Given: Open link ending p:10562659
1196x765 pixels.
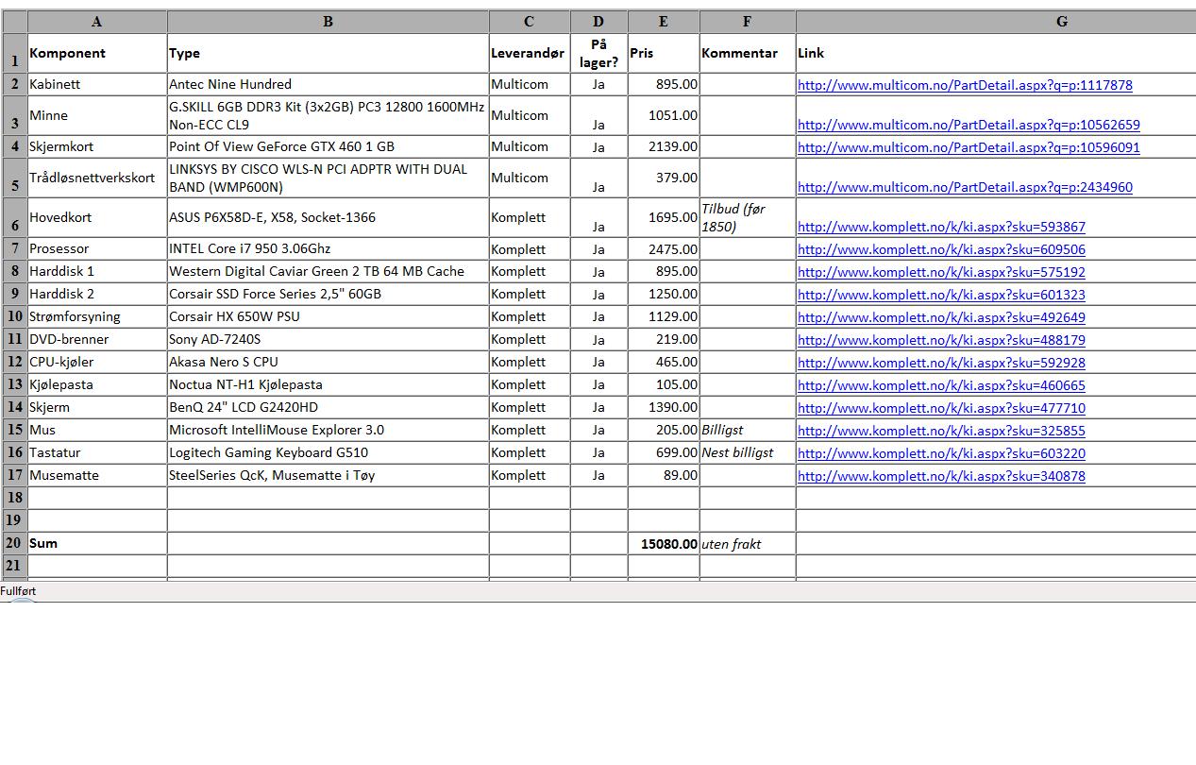Looking at the screenshot, I should click(x=969, y=125).
